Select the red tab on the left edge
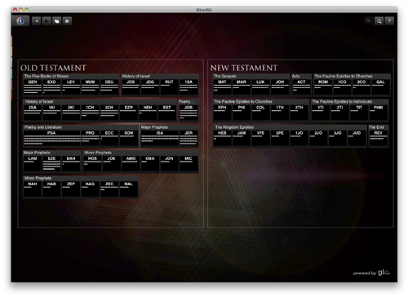 pos(11,95)
